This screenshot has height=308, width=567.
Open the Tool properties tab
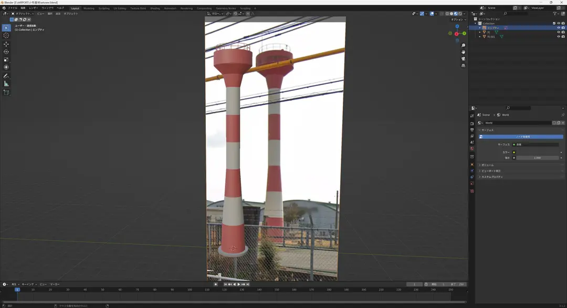pyautogui.click(x=472, y=116)
